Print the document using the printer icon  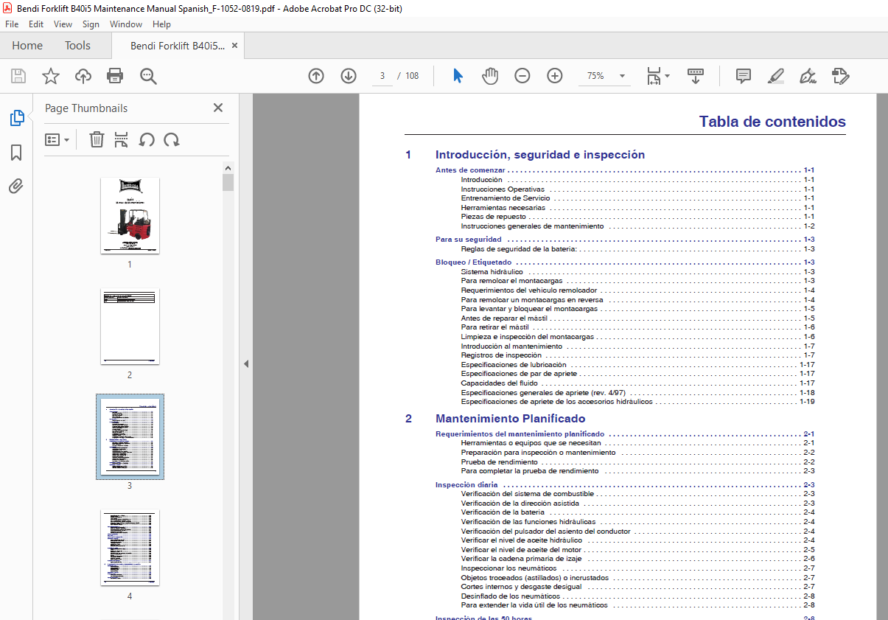[x=115, y=76]
